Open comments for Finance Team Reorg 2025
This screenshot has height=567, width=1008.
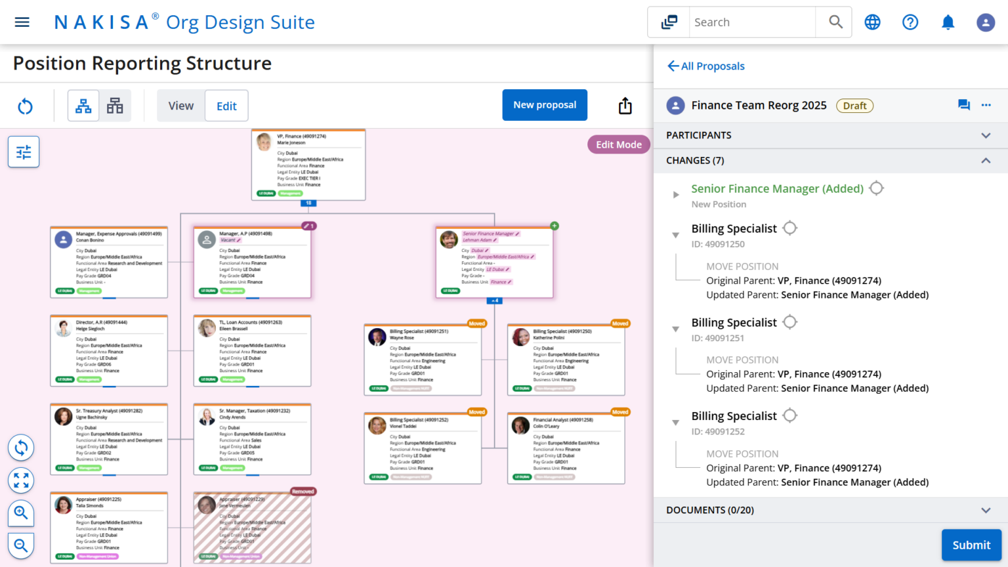963,105
